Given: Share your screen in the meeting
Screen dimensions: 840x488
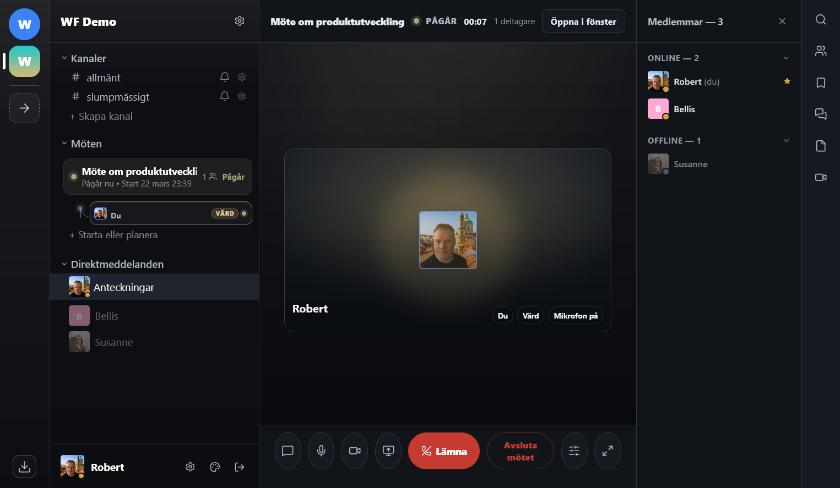Looking at the screenshot, I should 388,451.
